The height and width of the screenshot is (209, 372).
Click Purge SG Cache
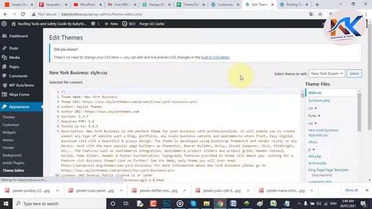click(x=152, y=24)
